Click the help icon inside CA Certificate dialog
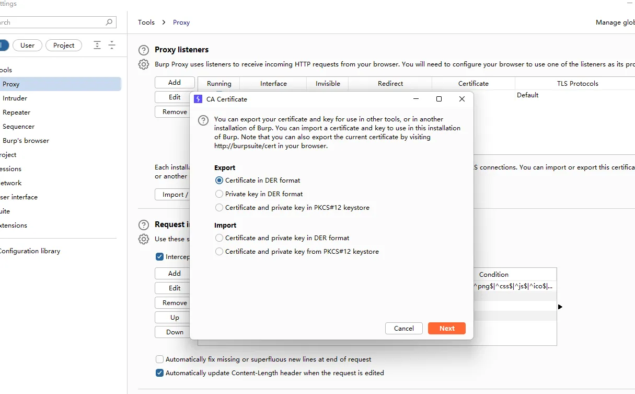 tap(203, 120)
